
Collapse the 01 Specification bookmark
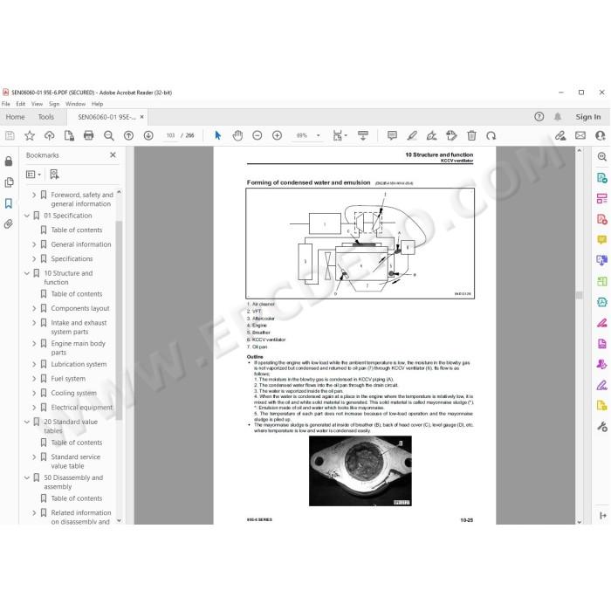(x=27, y=216)
